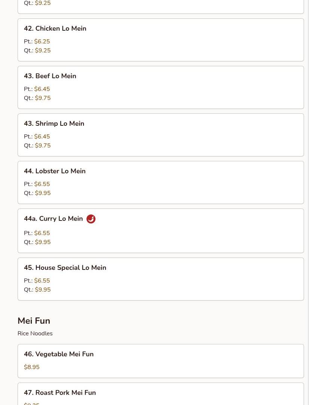Image resolution: width=316 pixels, height=405 pixels.
Task: Select Beef Lo Mein pint price $6.45
Action: point(42,89)
